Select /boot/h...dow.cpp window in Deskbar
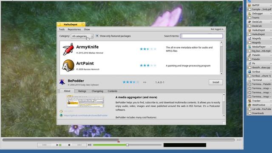This screenshot has height=153, width=272. pyautogui.click(x=259, y=68)
